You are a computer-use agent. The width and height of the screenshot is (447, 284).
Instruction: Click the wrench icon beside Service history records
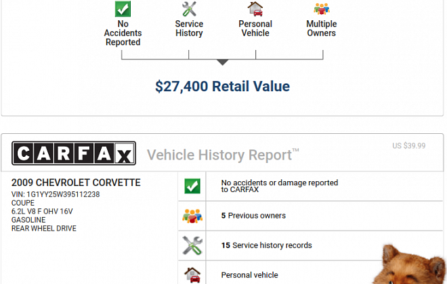(x=192, y=245)
